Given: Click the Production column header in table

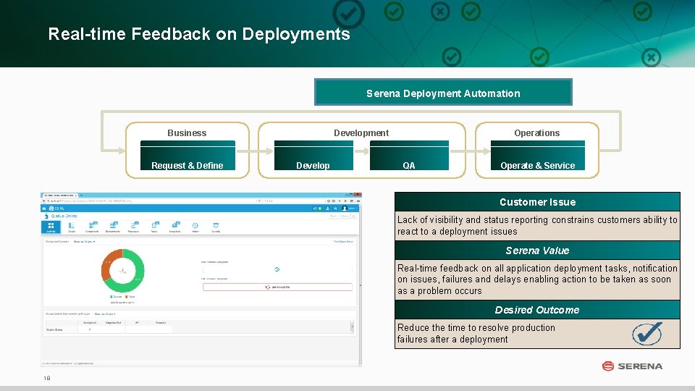Looking at the screenshot, I should click(x=161, y=323).
